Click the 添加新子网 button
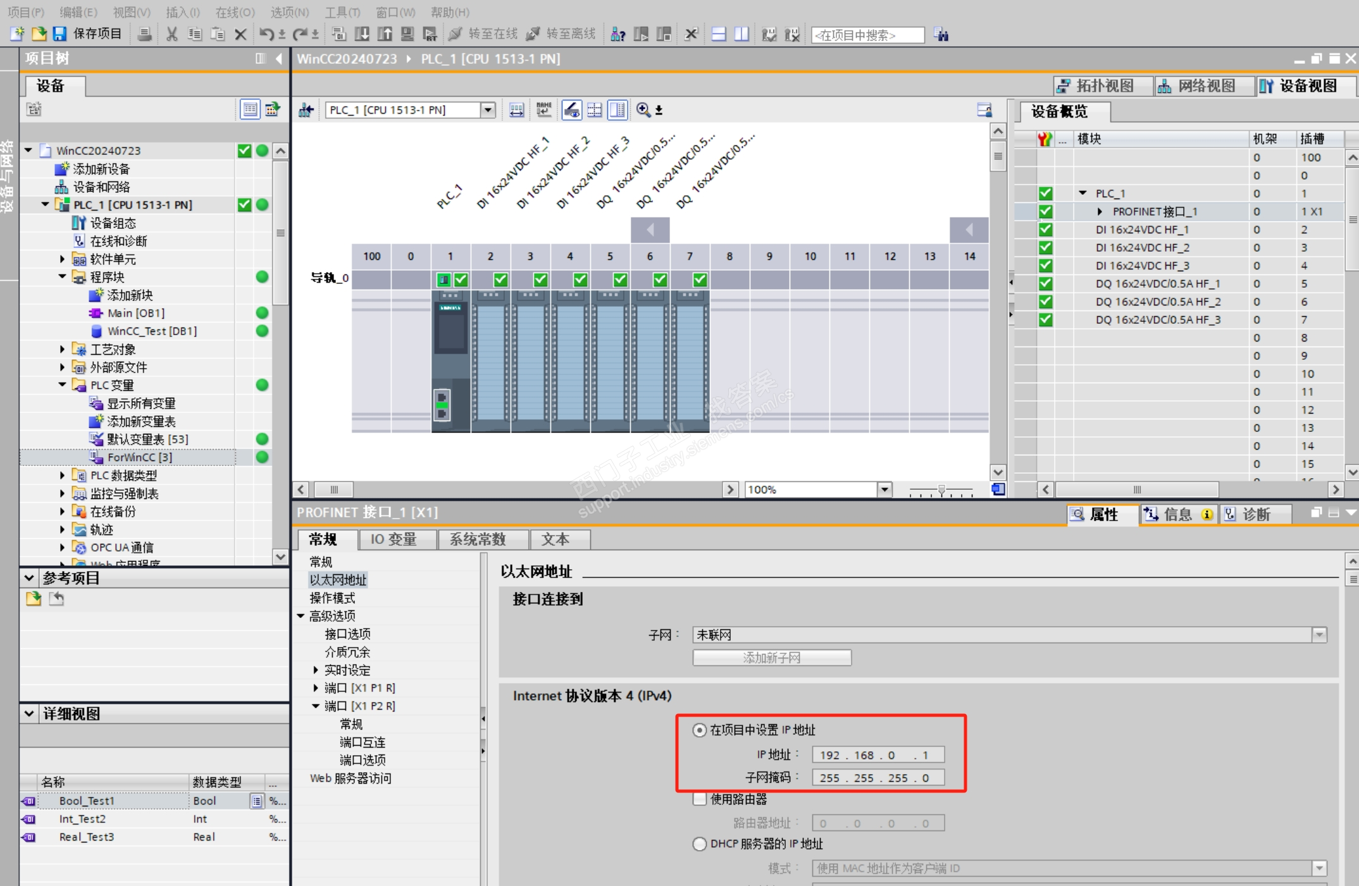This screenshot has height=886, width=1359. 771,658
